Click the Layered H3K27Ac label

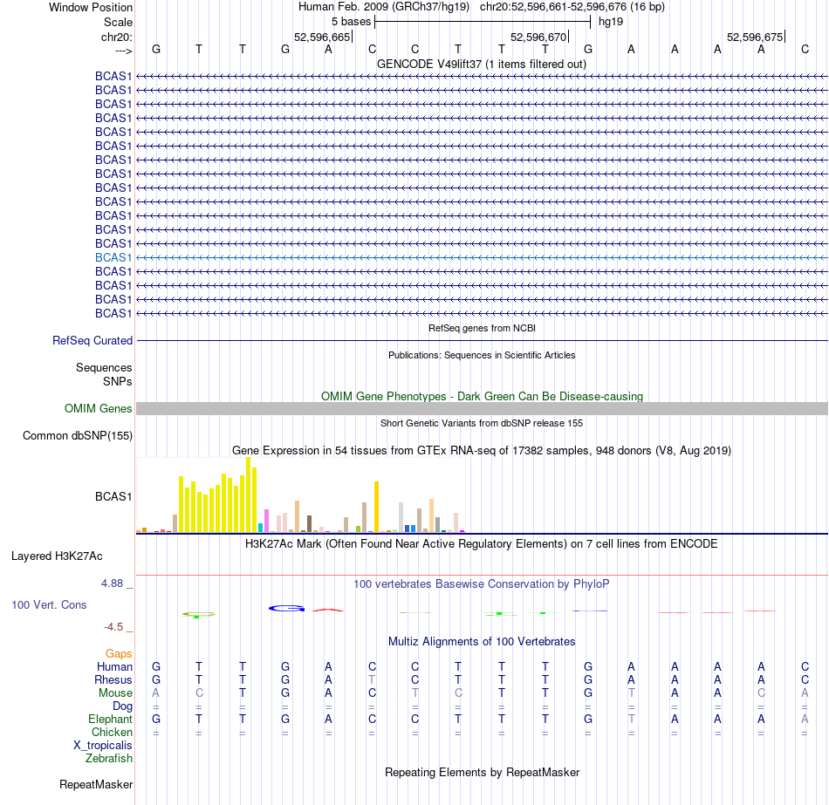coord(57,556)
